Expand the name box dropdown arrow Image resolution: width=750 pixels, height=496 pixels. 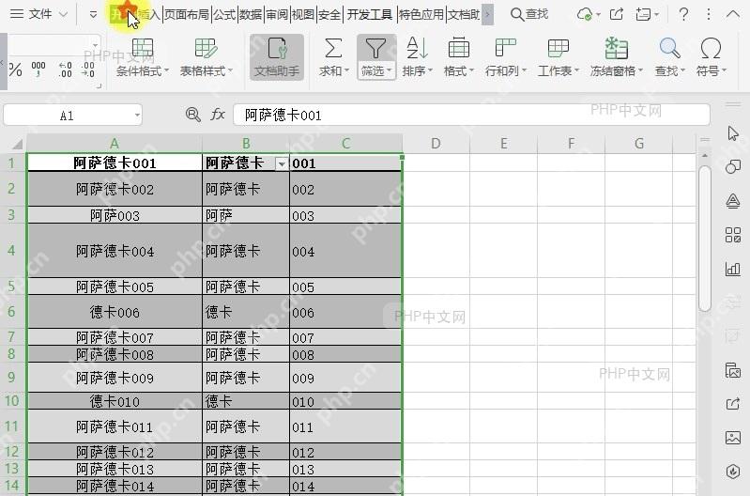[x=137, y=115]
